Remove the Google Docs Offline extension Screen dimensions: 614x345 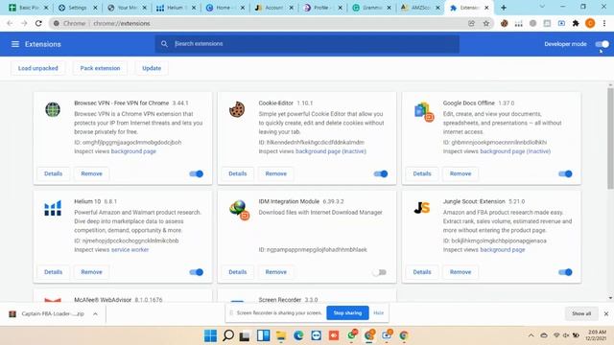pos(460,173)
